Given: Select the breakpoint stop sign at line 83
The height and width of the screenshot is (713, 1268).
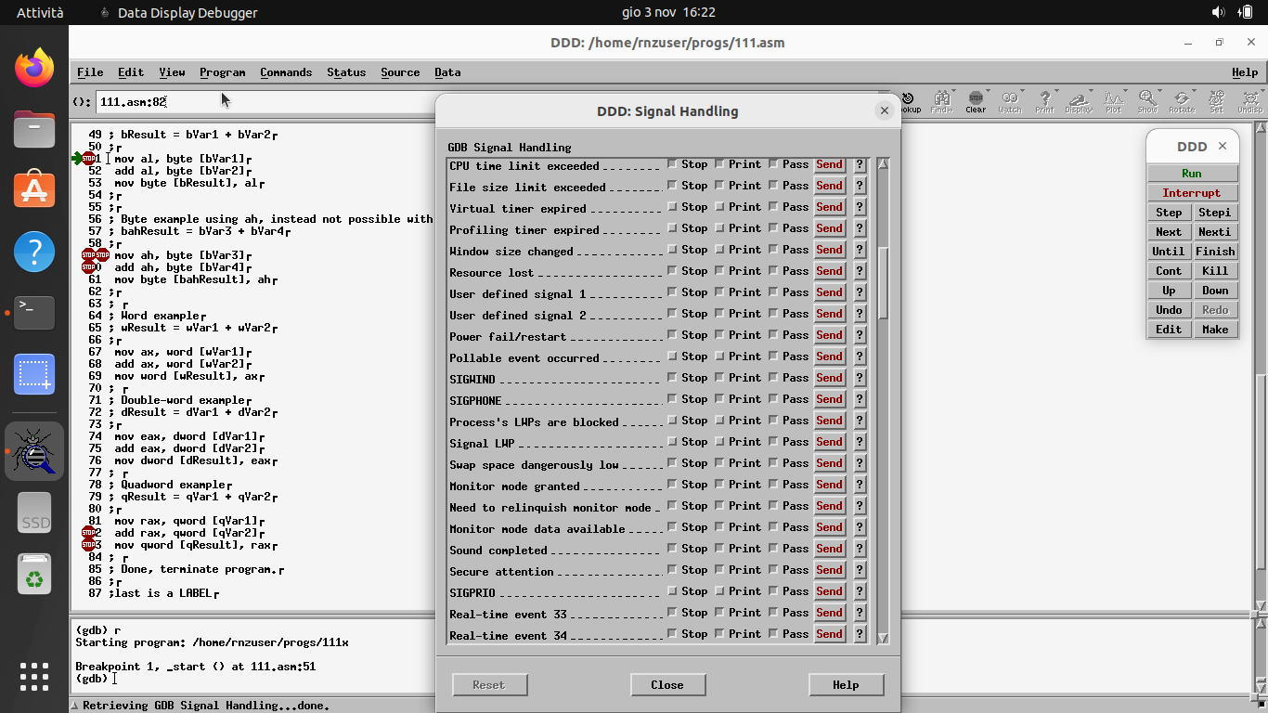Looking at the screenshot, I should pyautogui.click(x=88, y=545).
